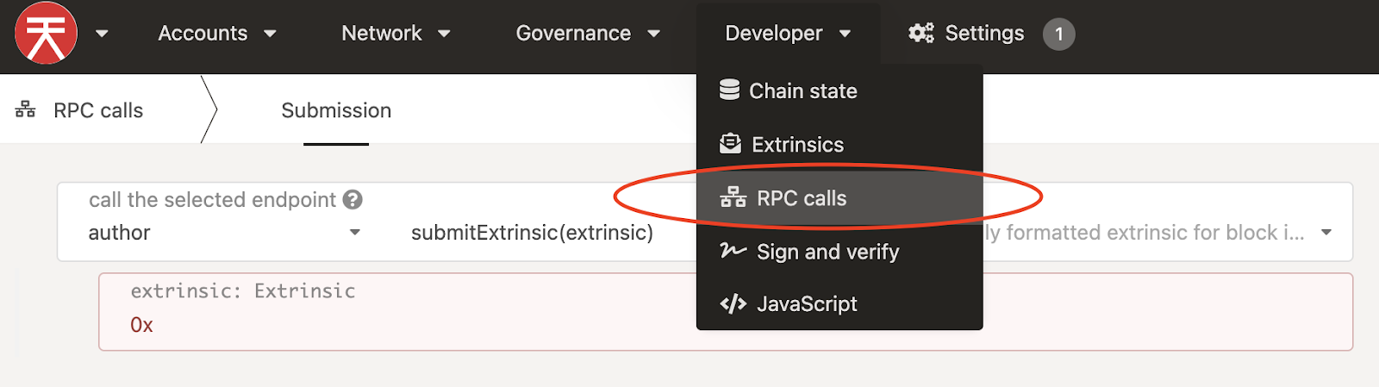The height and width of the screenshot is (387, 1379).
Task: Open the chain selector arrow beside logo
Action: pyautogui.click(x=102, y=34)
